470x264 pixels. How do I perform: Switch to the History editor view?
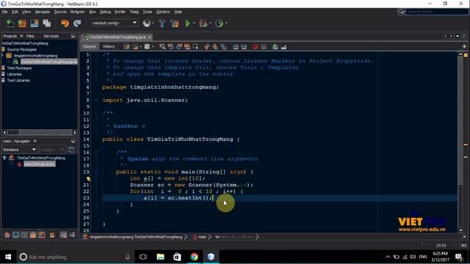pyautogui.click(x=109, y=46)
